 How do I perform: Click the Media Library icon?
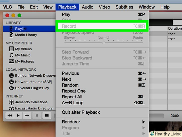pos(11,35)
